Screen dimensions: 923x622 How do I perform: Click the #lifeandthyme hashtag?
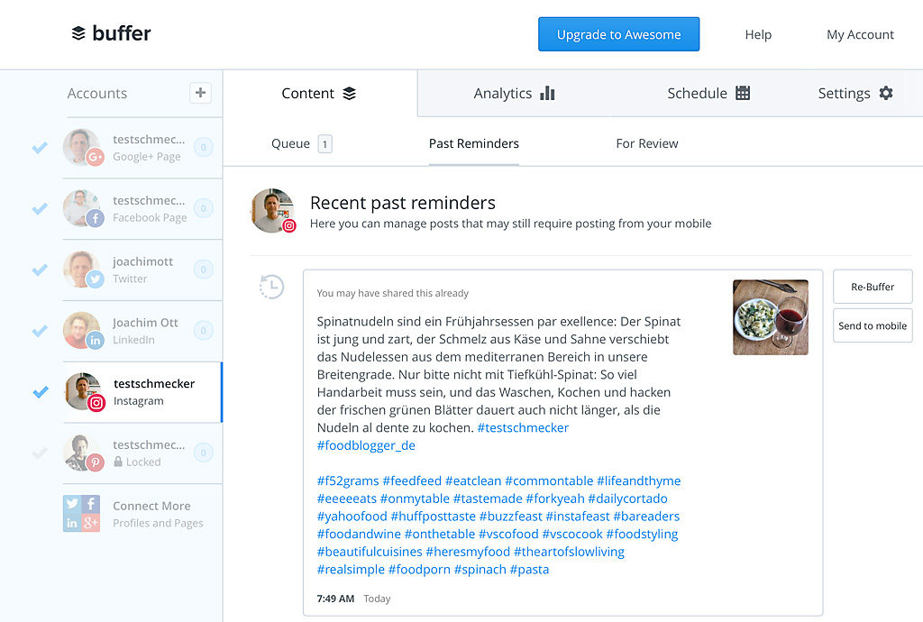pyautogui.click(x=639, y=480)
